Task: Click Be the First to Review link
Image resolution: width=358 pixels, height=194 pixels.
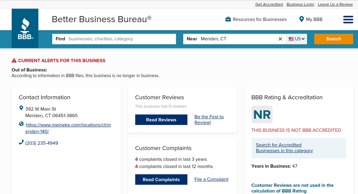Action: pyautogui.click(x=209, y=120)
